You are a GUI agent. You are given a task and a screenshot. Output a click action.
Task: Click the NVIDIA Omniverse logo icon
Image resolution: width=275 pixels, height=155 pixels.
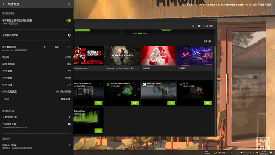pos(108,84)
